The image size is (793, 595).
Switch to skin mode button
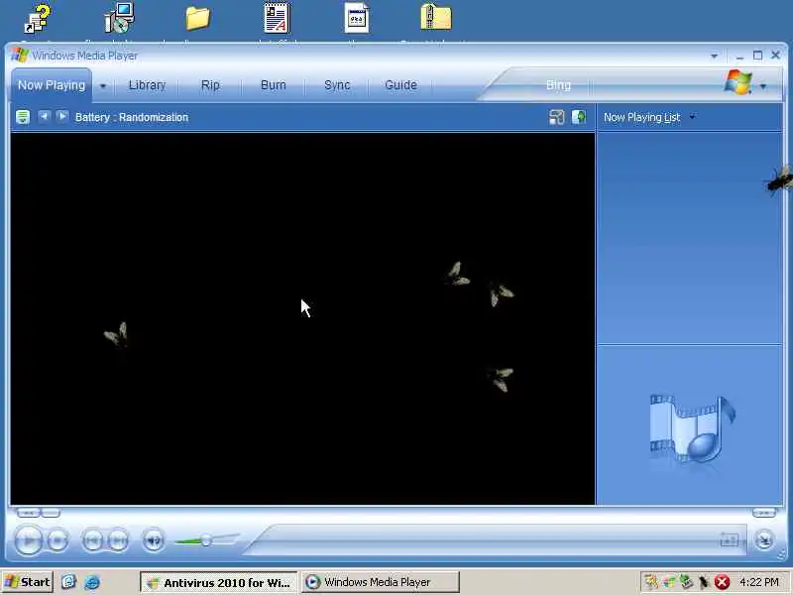tap(764, 539)
